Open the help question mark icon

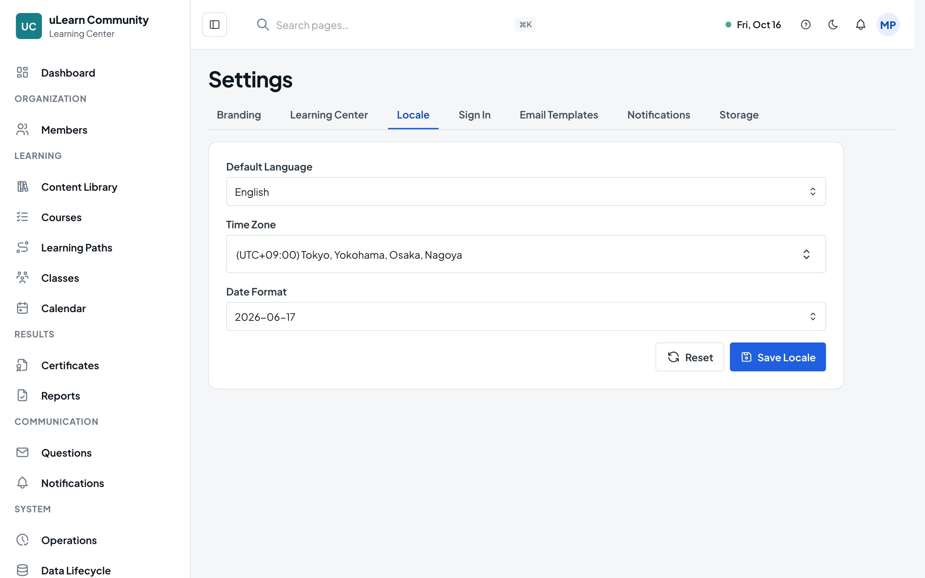click(x=805, y=25)
